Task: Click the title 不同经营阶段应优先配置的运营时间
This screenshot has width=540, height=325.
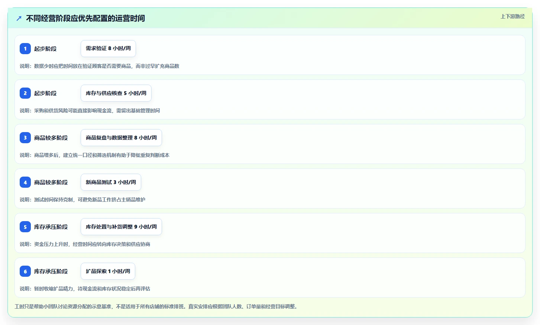Action: [x=85, y=18]
